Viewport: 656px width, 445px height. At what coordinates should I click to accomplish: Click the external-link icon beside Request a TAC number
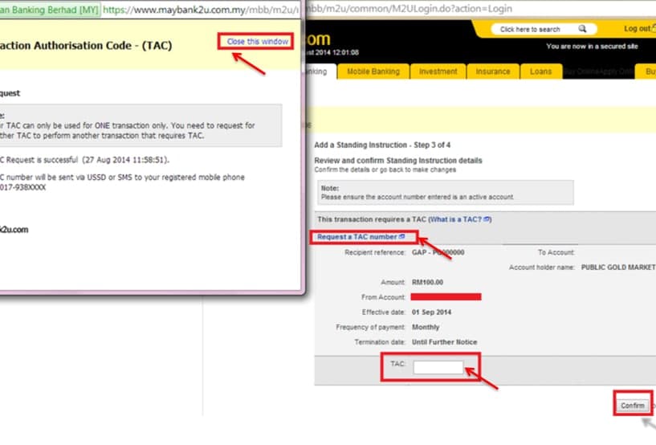(402, 236)
